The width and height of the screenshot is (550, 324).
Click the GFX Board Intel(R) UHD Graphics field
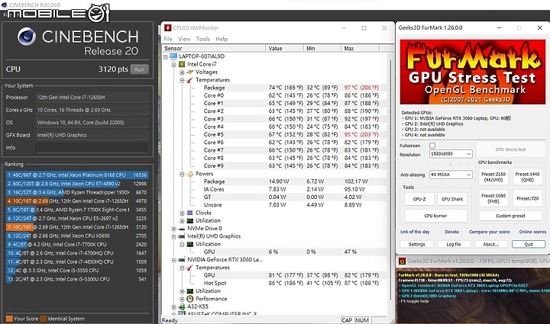point(92,135)
